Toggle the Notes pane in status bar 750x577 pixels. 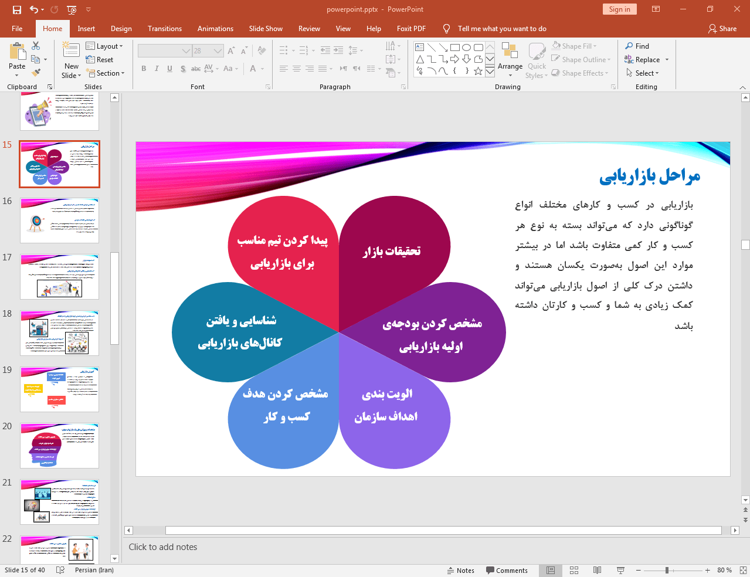coord(461,570)
